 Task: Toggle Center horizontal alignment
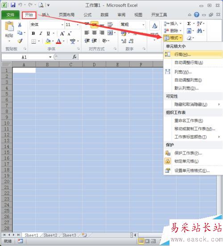coord(95,32)
